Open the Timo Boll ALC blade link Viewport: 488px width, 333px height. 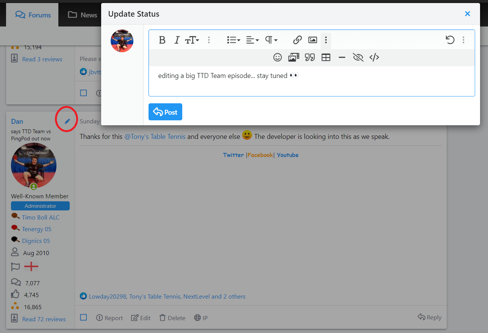[41, 217]
